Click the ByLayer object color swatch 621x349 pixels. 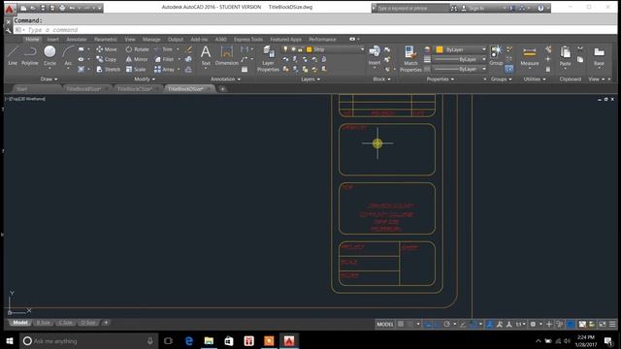click(440, 49)
